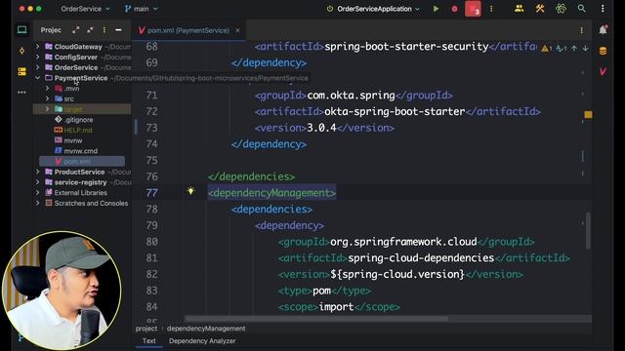The width and height of the screenshot is (625, 351).
Task: Show more tool windows ellipsis
Action: [21, 92]
